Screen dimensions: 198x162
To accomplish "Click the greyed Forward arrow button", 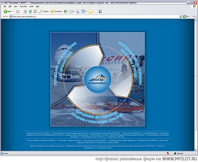I will pyautogui.click(x=18, y=12).
